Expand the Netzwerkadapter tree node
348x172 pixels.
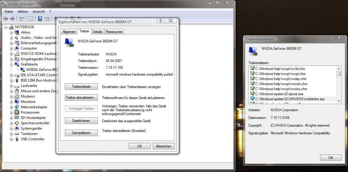pyautogui.click(x=11, y=107)
